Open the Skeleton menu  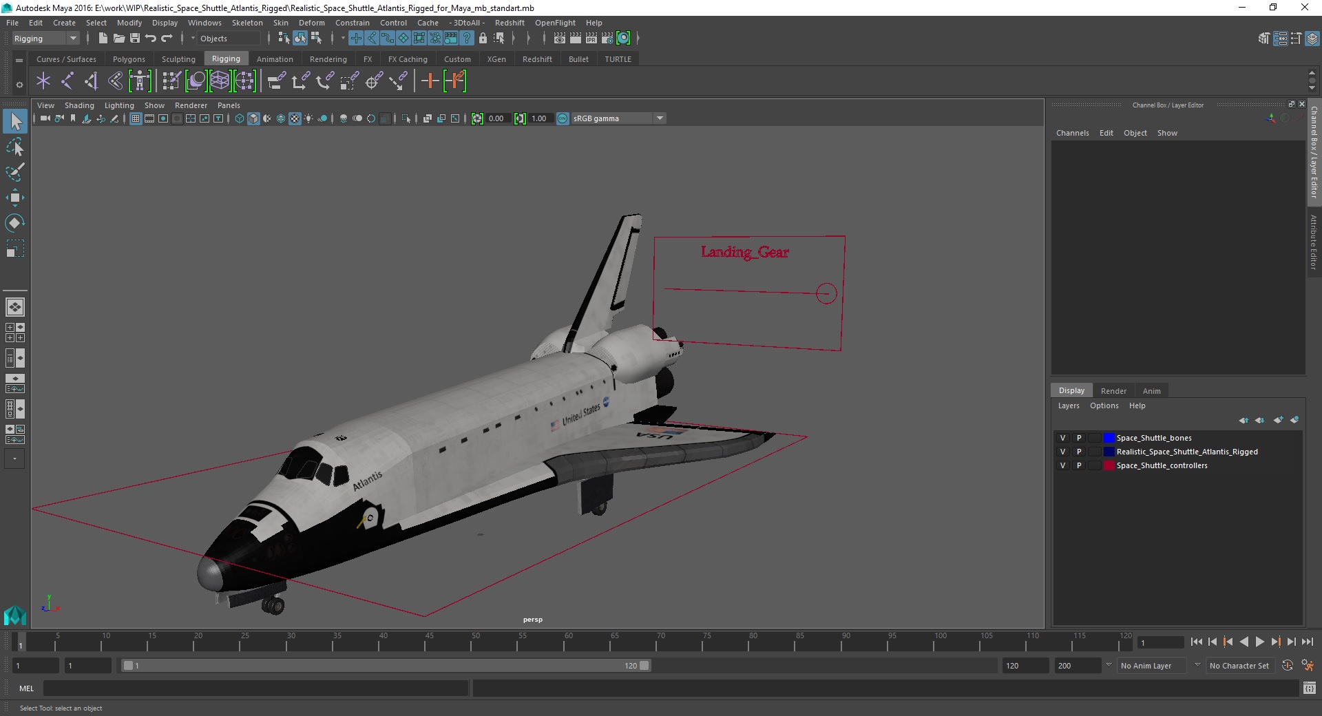[x=246, y=23]
